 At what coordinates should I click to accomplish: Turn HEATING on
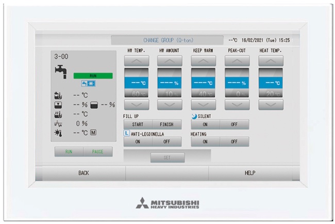pyautogui.click(x=205, y=141)
